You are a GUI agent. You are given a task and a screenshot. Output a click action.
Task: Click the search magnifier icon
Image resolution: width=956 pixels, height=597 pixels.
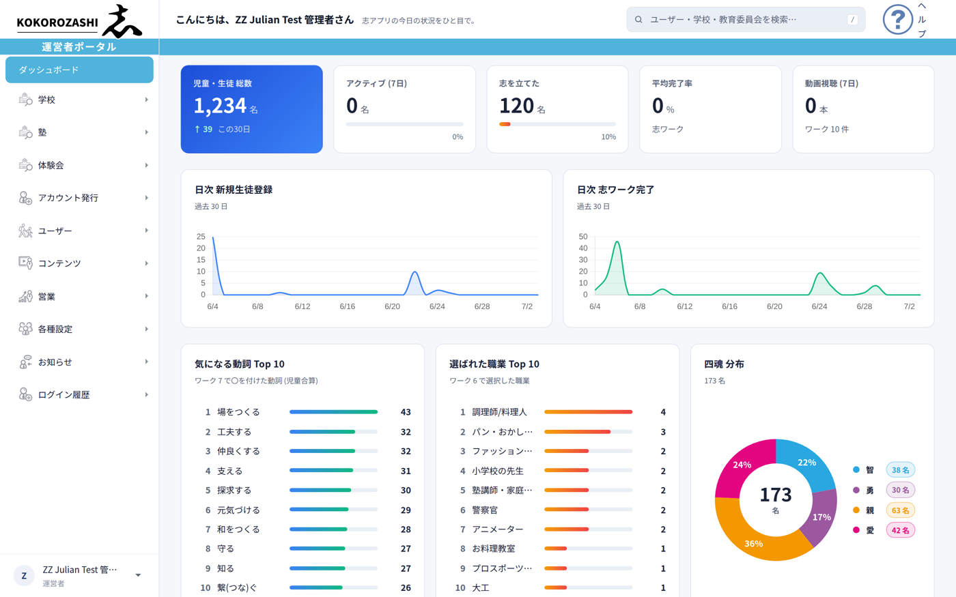[638, 20]
